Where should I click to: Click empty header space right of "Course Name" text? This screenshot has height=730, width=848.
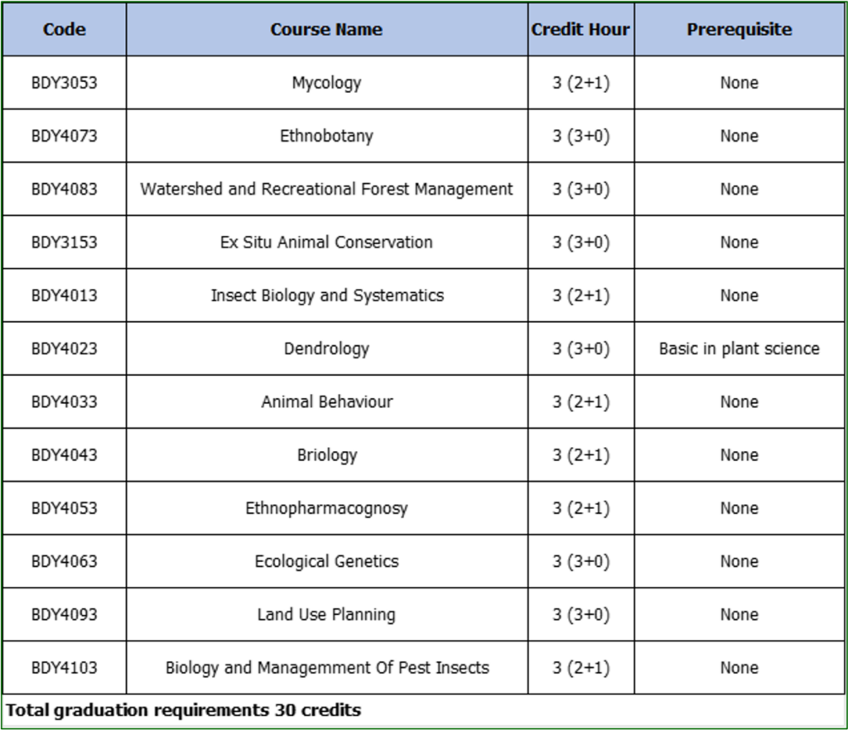pyautogui.click(x=455, y=30)
